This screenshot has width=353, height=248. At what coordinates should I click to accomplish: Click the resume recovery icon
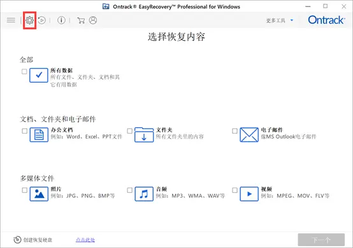(x=41, y=20)
